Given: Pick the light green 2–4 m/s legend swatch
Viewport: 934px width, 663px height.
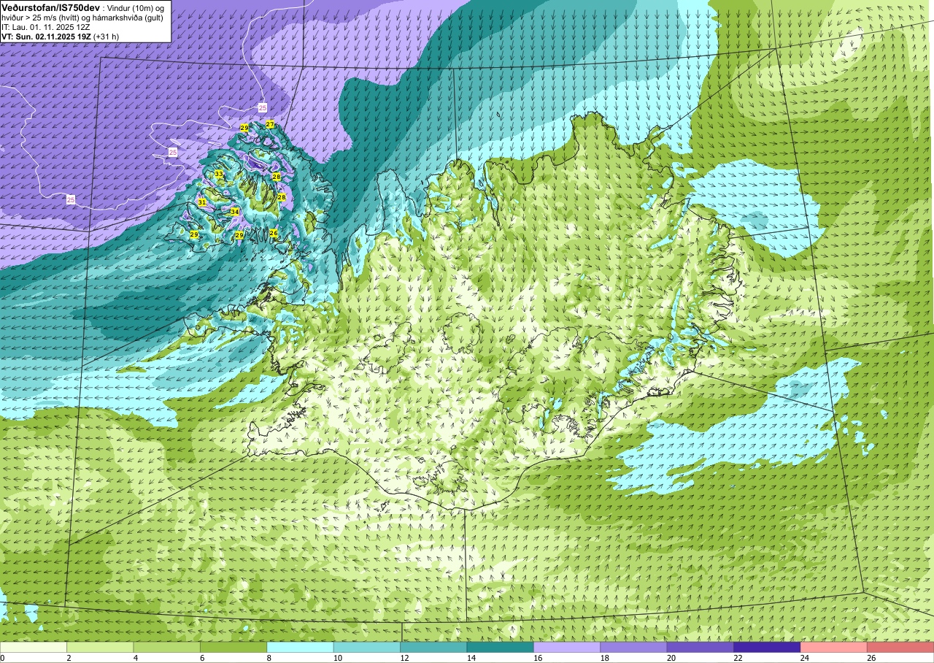Looking at the screenshot, I should (x=100, y=648).
